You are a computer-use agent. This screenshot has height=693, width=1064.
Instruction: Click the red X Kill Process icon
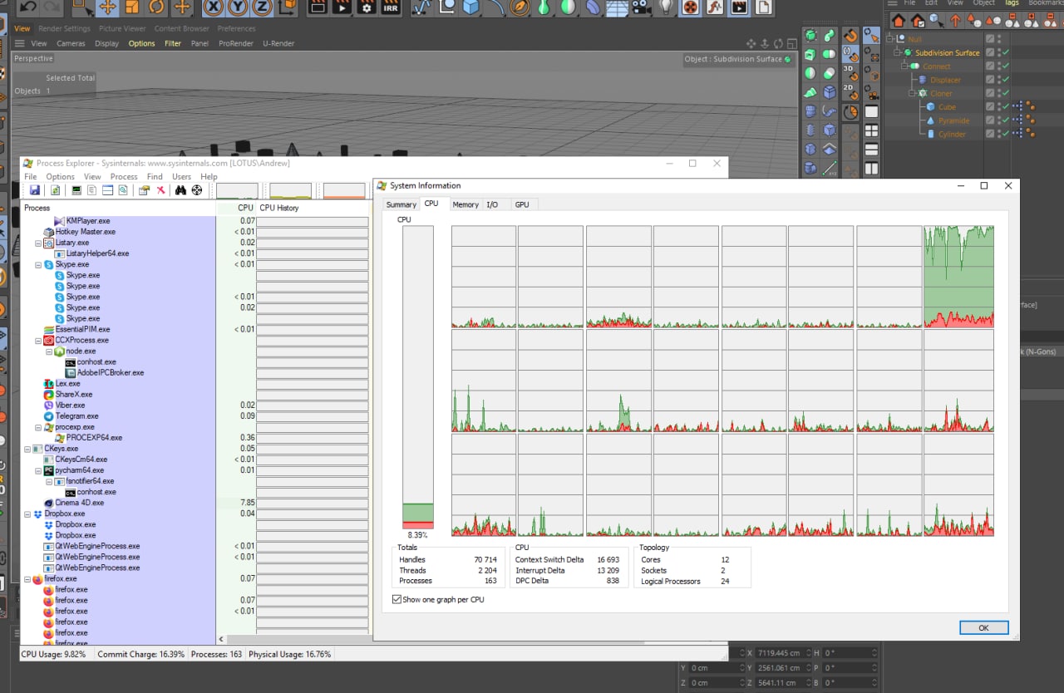[x=160, y=190]
